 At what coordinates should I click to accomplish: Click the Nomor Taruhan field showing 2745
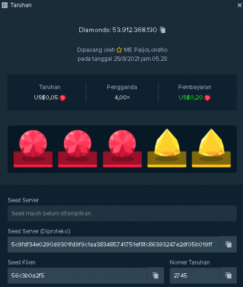(x=195, y=276)
